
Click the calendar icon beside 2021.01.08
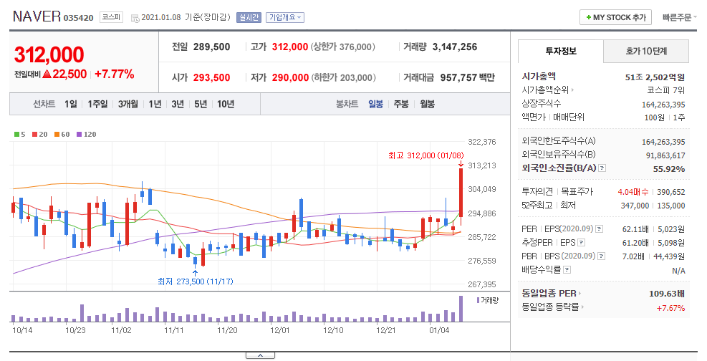(x=135, y=18)
